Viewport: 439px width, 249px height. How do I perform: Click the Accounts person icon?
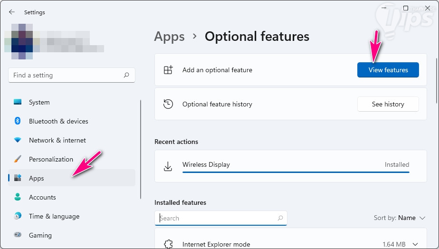pos(18,197)
